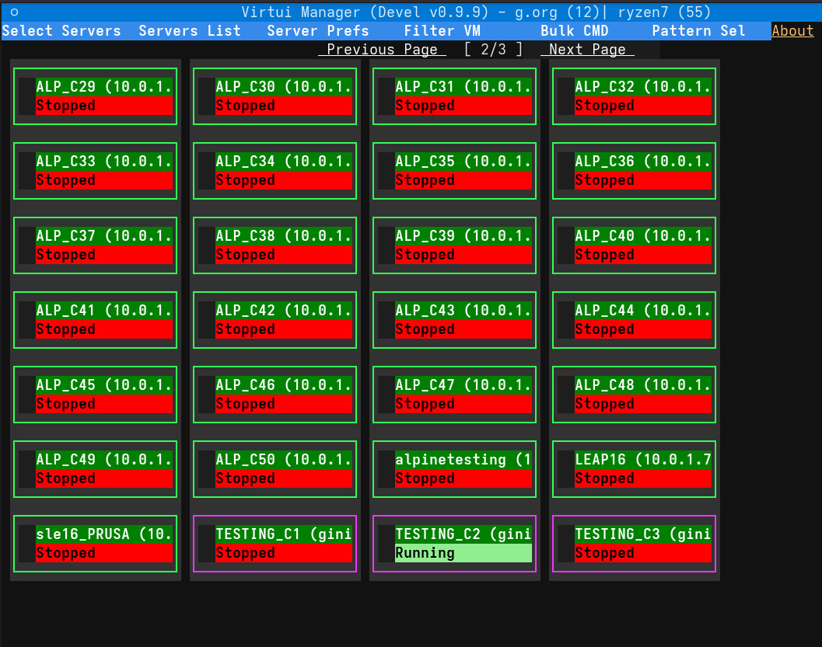Go to Previous Page

pyautogui.click(x=382, y=50)
